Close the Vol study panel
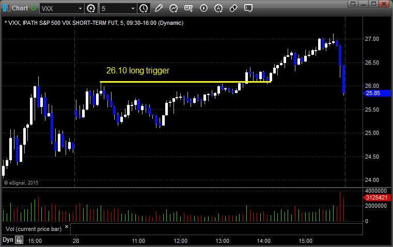Image resolution: width=393 pixels, height=247 pixels. pos(67,227)
